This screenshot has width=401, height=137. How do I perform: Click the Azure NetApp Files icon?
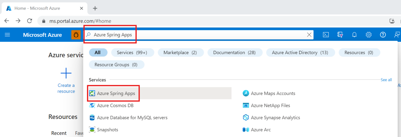point(246,105)
